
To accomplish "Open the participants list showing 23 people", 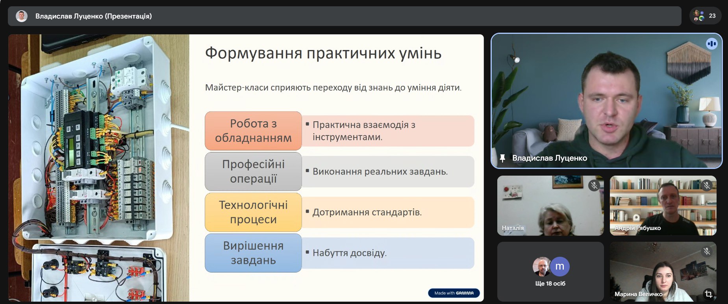I will click(706, 16).
